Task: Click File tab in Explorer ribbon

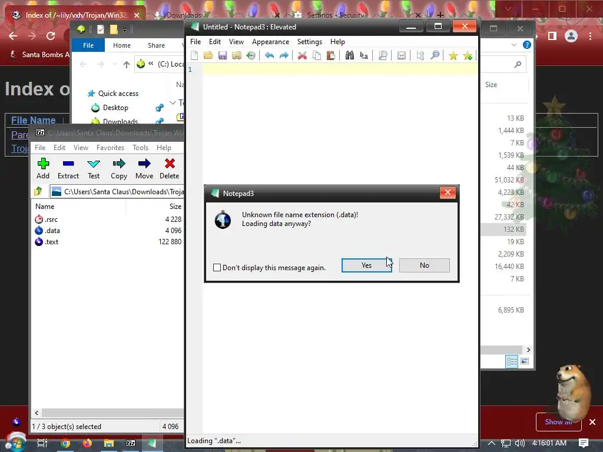Action: coord(88,45)
